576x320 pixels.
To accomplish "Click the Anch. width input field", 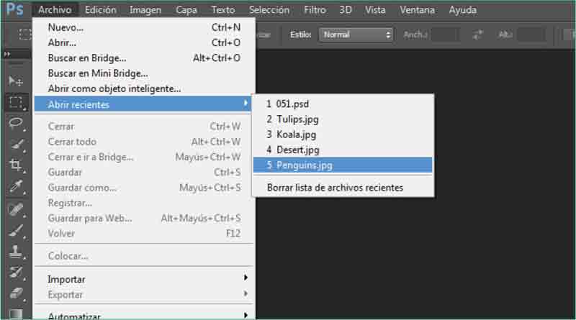I will tap(445, 35).
